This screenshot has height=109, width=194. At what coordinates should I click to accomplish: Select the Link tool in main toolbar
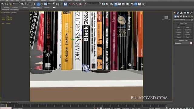click(3, 4)
